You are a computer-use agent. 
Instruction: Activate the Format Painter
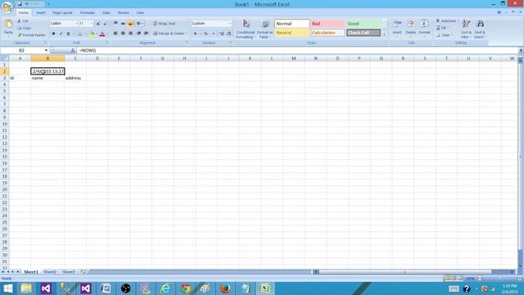pos(32,35)
